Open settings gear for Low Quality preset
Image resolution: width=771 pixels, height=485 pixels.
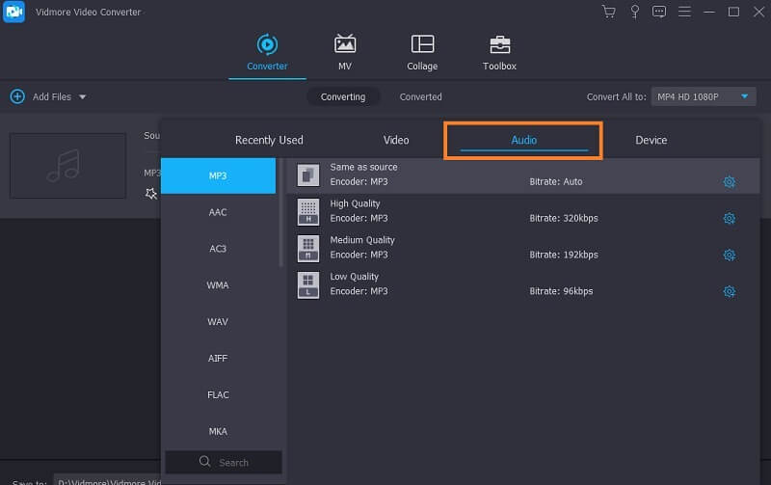click(729, 291)
